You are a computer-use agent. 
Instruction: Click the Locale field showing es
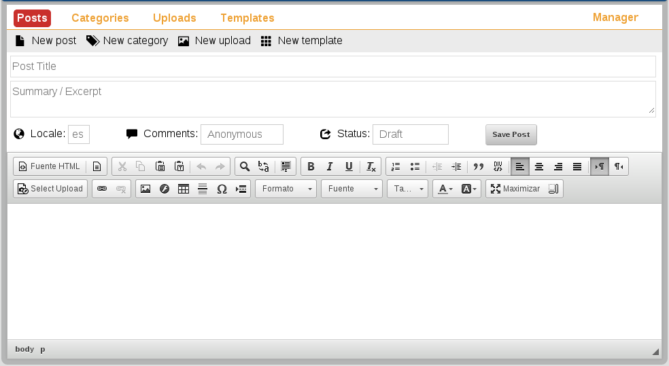79,134
